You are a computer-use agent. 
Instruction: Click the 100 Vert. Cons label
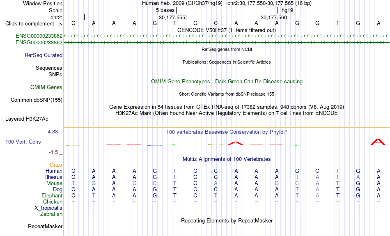point(23,142)
